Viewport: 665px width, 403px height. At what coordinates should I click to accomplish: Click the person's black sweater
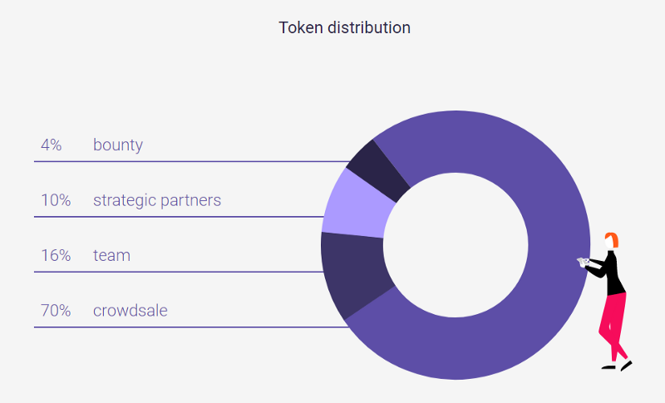click(615, 273)
